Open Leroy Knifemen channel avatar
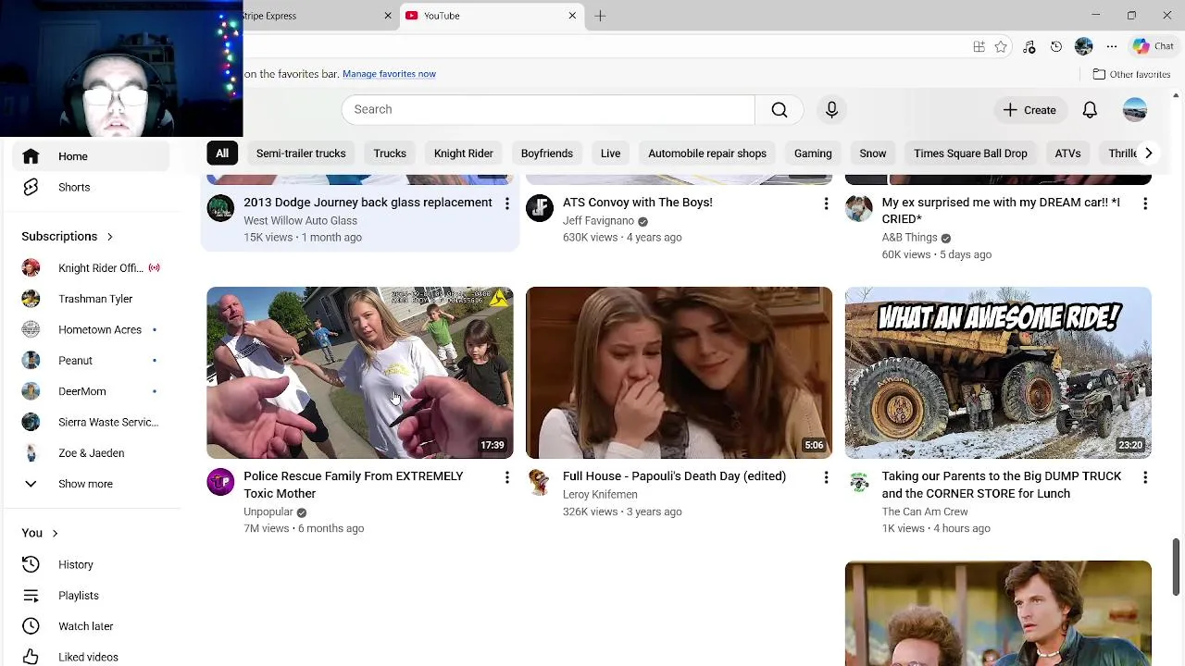 tap(540, 482)
